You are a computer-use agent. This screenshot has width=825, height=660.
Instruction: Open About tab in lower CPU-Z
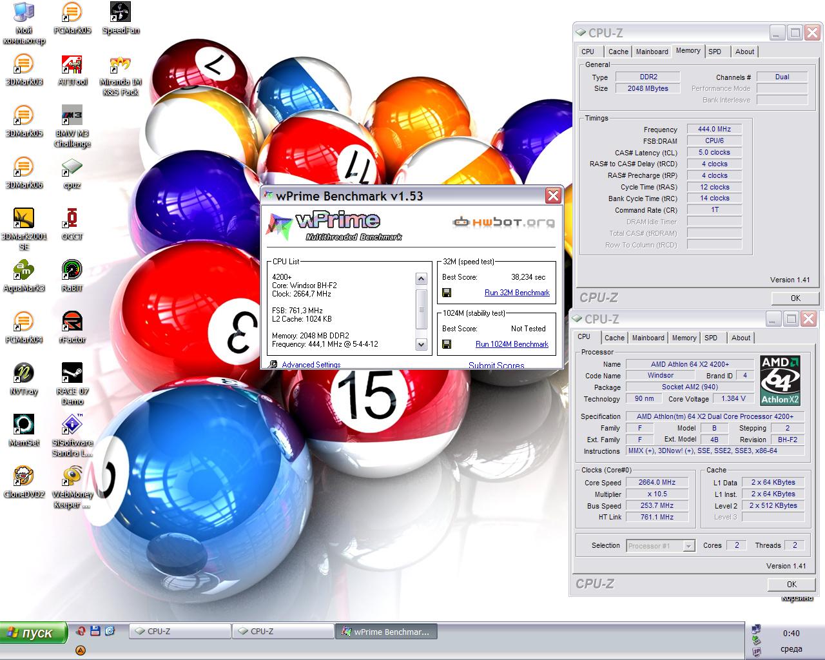coord(741,338)
